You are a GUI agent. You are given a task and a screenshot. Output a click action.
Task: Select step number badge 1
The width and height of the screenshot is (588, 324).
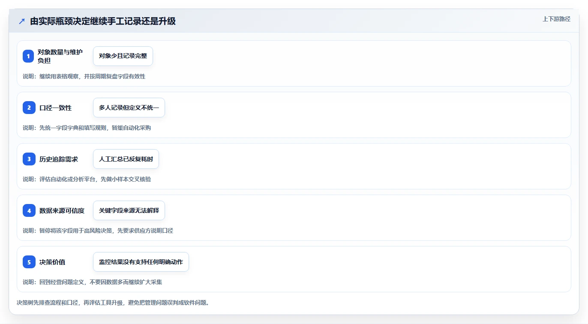click(x=29, y=56)
